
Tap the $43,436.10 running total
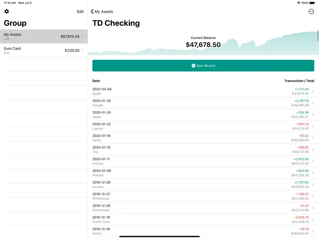tap(300, 222)
